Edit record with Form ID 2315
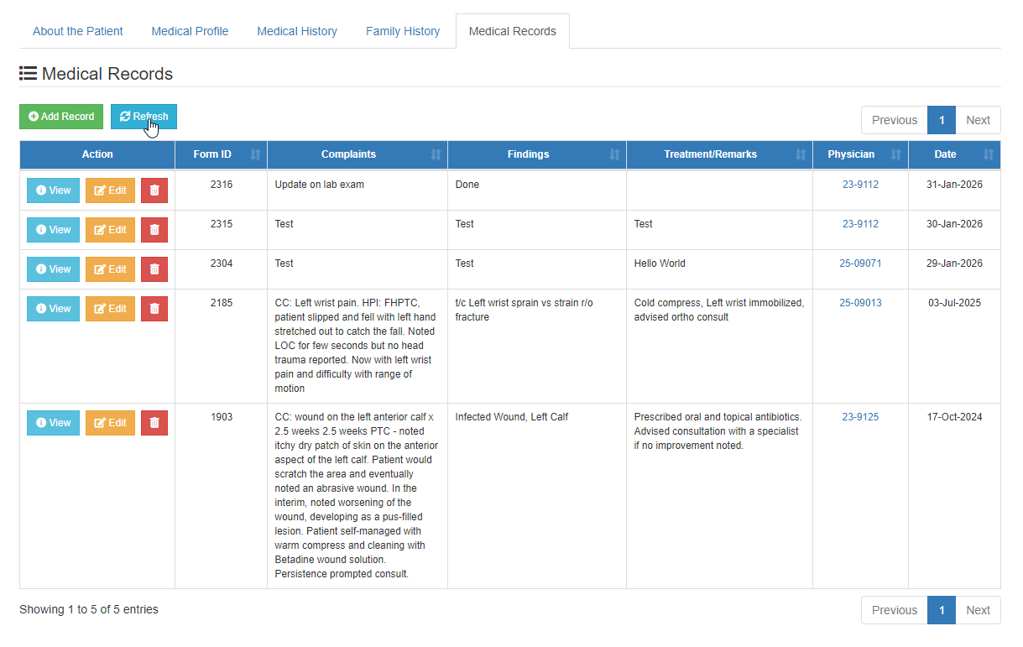This screenshot has height=647, width=1023. point(110,230)
